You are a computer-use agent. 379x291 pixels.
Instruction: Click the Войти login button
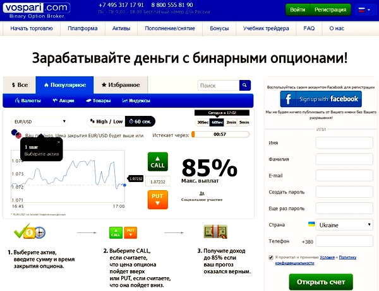pyautogui.click(x=298, y=10)
